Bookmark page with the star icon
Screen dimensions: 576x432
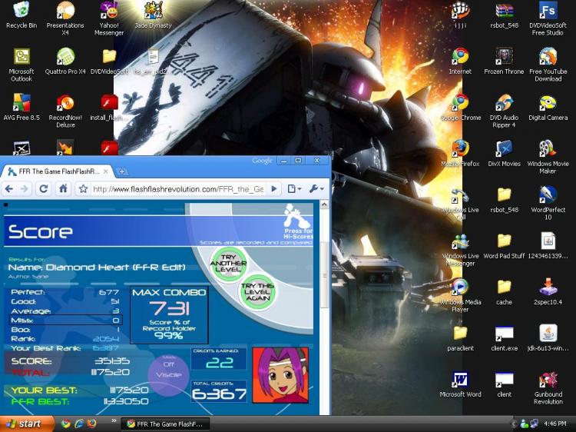pos(84,189)
